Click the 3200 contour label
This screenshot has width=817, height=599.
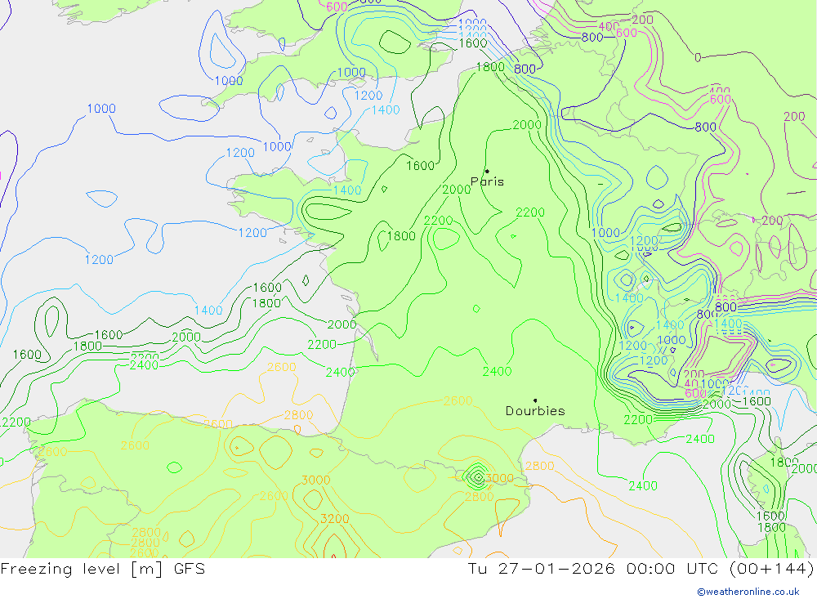334,519
